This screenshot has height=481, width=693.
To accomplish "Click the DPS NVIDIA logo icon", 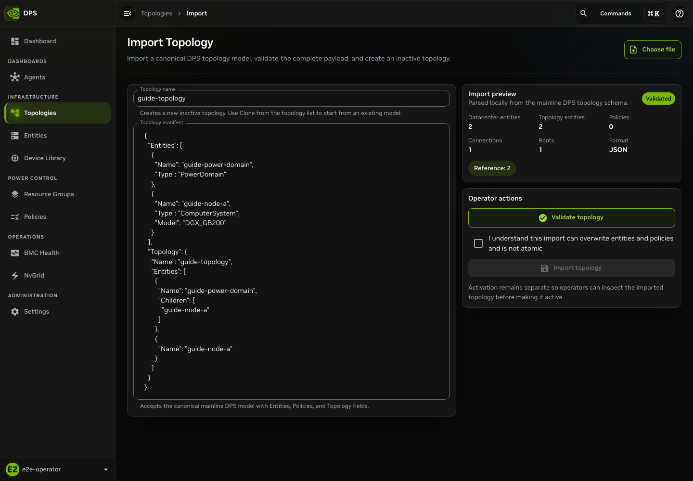I will [13, 13].
